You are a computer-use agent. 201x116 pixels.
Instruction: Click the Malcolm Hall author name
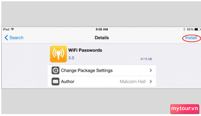(x=133, y=82)
